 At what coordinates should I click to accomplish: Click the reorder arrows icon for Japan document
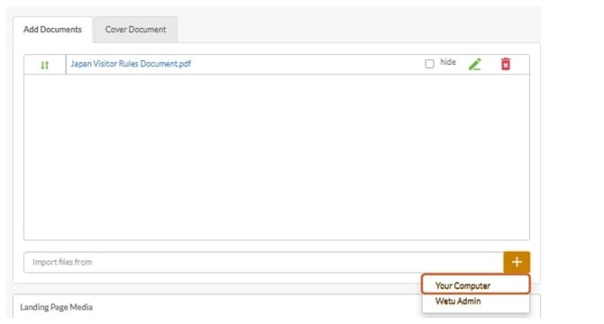point(45,65)
